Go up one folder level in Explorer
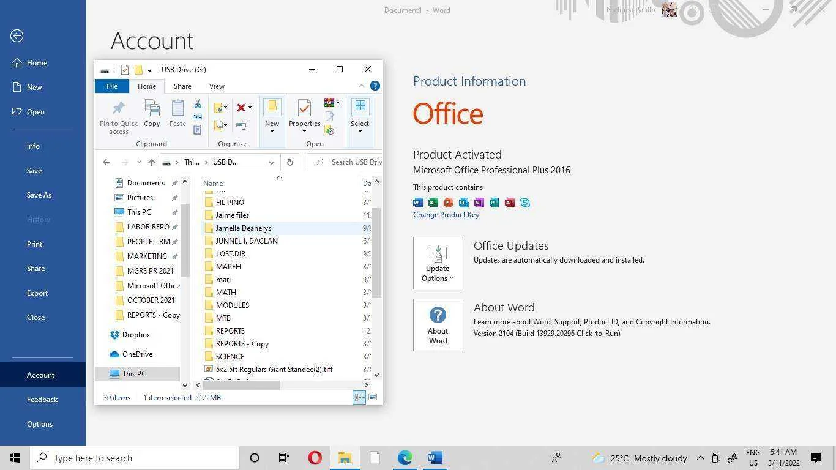 pyautogui.click(x=152, y=162)
